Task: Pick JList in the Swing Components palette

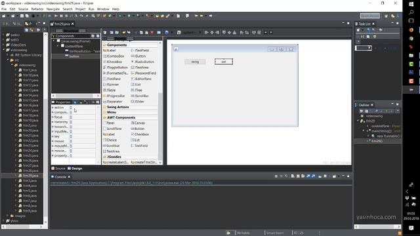Action: pyautogui.click(x=136, y=85)
